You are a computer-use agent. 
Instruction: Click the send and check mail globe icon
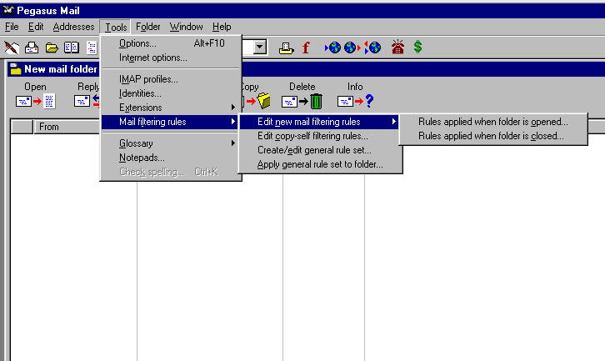click(x=372, y=48)
